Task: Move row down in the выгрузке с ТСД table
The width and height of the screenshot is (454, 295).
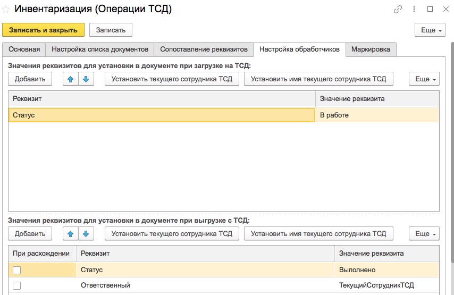Action: [x=86, y=234]
